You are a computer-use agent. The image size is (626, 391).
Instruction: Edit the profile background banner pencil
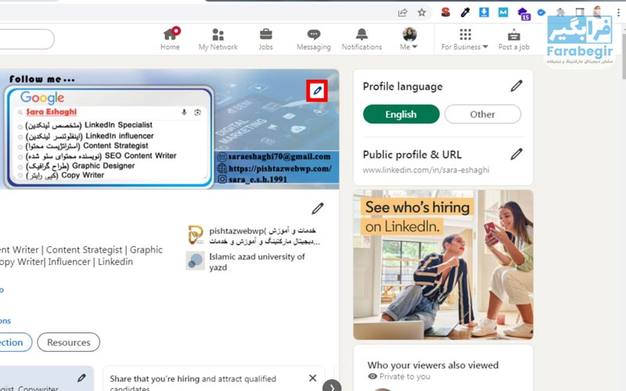317,91
